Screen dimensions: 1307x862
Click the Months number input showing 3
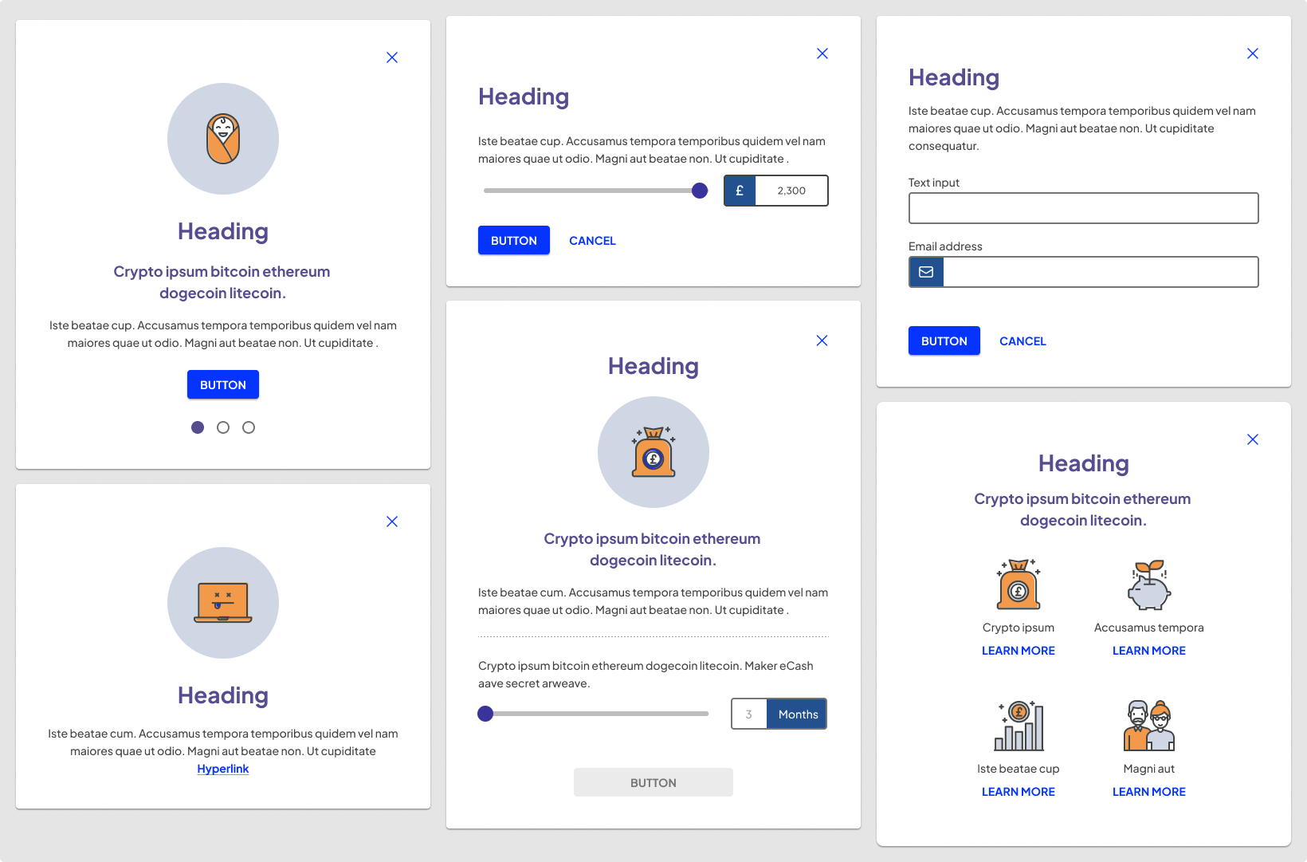(749, 714)
